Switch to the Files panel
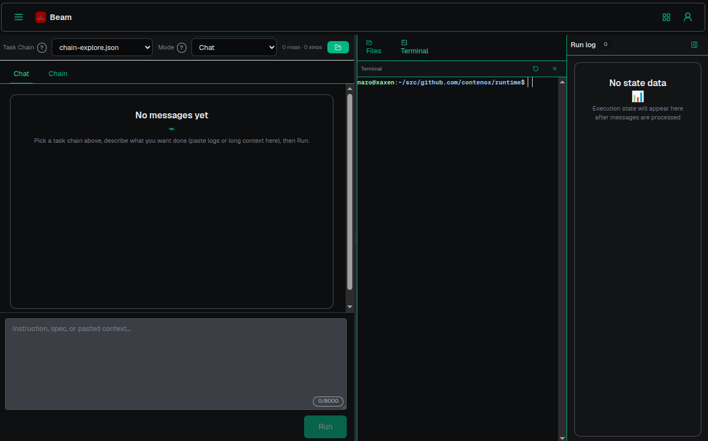Viewport: 708px width, 441px height. tap(373, 46)
